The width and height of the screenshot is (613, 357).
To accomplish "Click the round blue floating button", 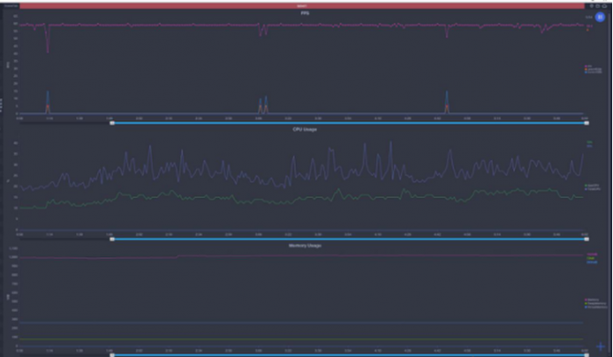I will pyautogui.click(x=601, y=17).
